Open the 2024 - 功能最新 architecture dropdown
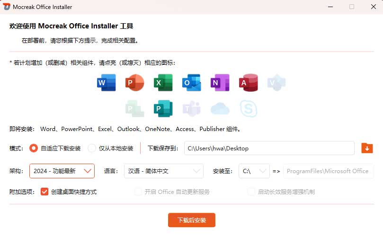The width and height of the screenshot is (383, 236). (62, 171)
